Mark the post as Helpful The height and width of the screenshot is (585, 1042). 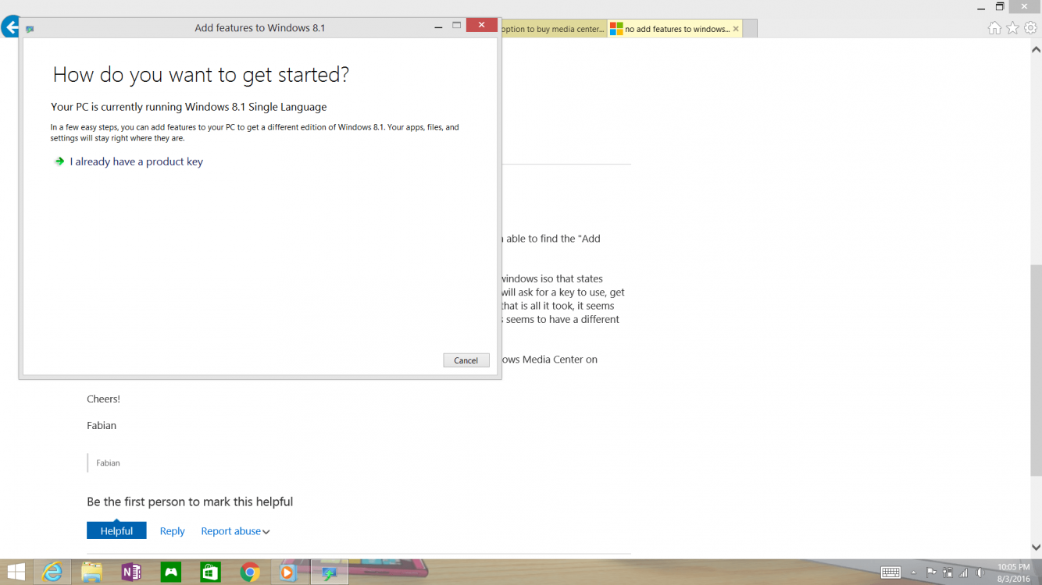pos(116,530)
